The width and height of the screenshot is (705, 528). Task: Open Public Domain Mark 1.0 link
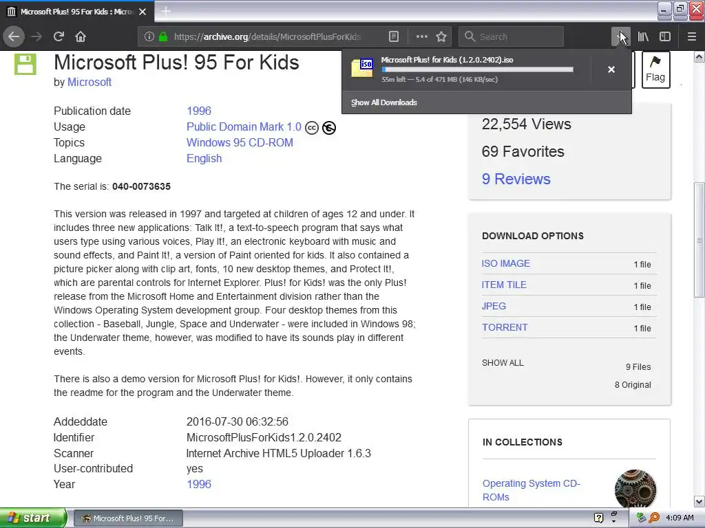tap(244, 127)
